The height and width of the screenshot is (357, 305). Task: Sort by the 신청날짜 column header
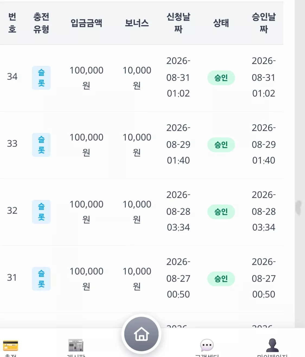pyautogui.click(x=178, y=23)
